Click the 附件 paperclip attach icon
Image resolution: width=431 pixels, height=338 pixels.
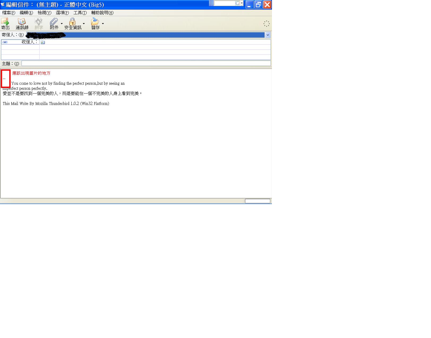click(54, 22)
